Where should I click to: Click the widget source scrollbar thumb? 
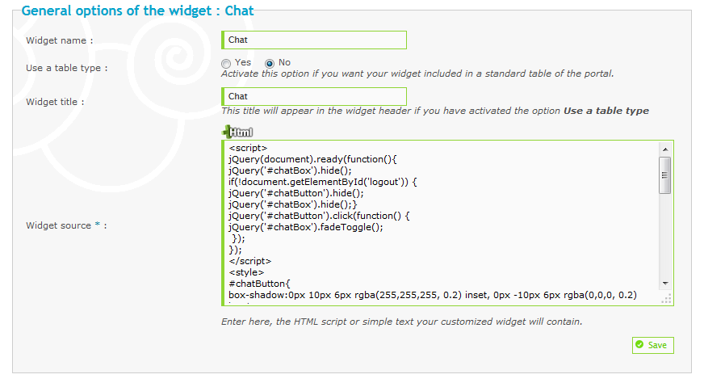click(665, 175)
